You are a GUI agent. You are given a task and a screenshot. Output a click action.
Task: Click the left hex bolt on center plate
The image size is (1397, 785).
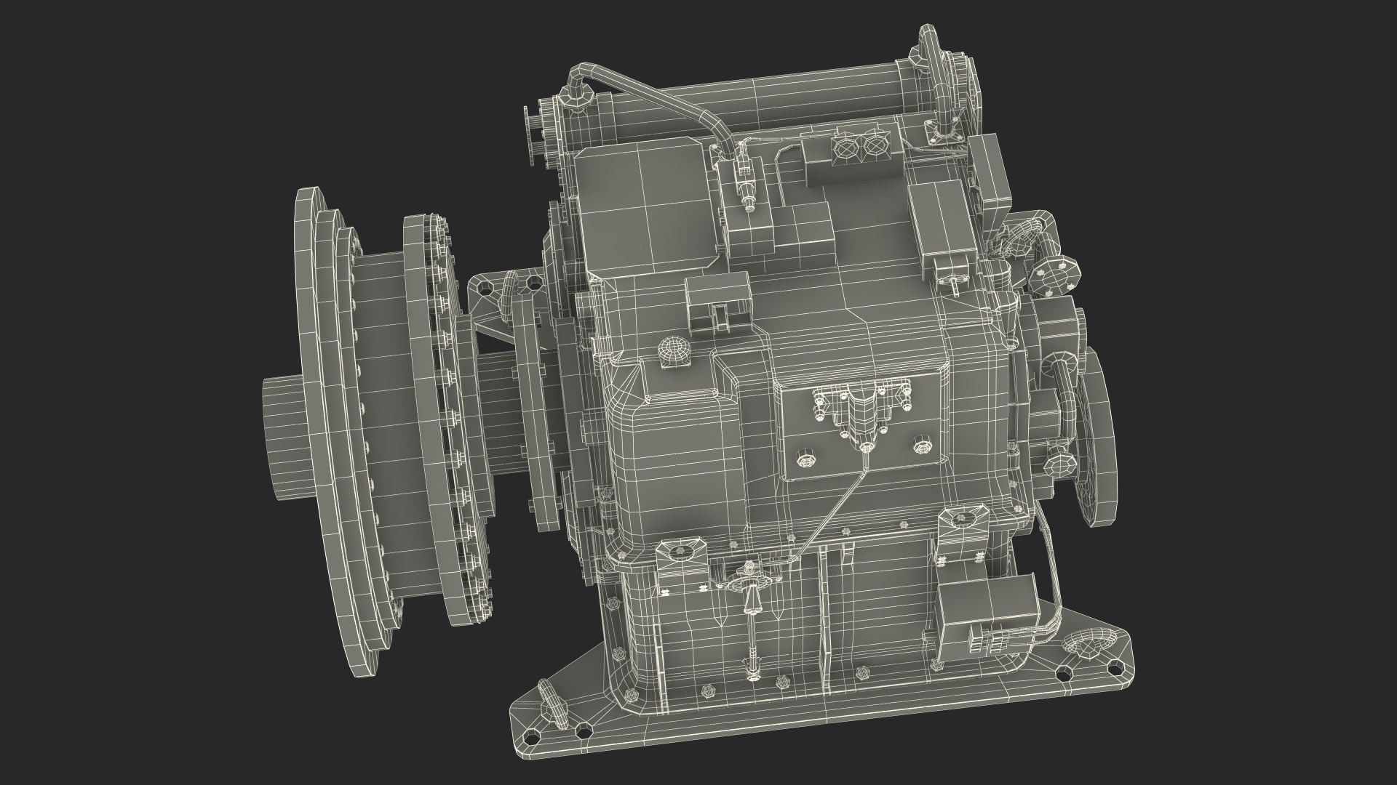tap(807, 457)
